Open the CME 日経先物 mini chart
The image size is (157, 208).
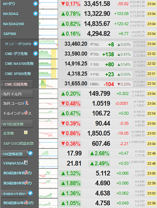[48, 84]
